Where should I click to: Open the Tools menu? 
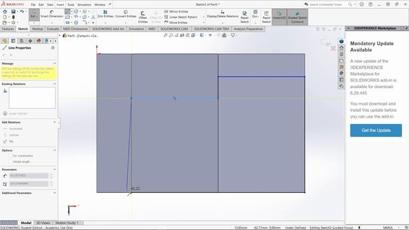coord(71,4)
